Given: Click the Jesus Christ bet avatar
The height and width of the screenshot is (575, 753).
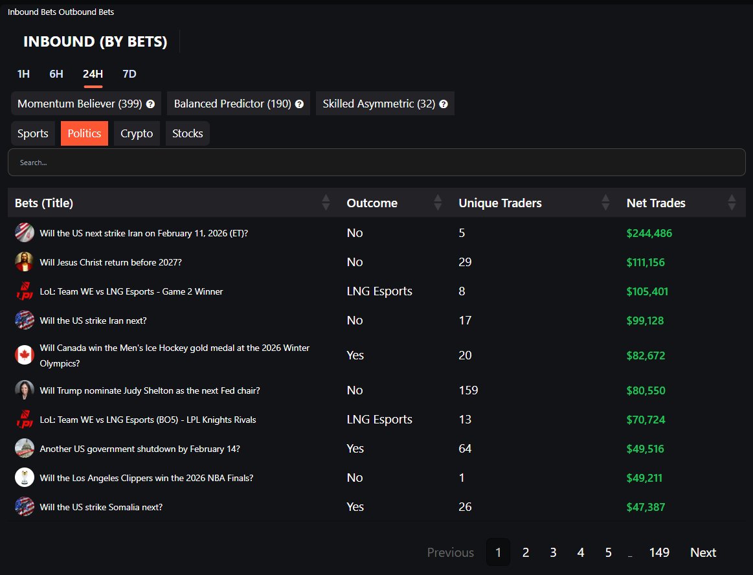Looking at the screenshot, I should [25, 262].
